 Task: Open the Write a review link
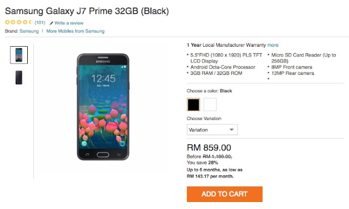[x=69, y=23]
